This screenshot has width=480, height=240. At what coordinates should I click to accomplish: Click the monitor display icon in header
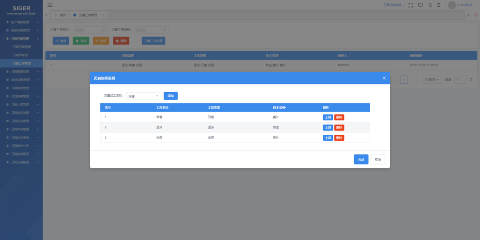[x=420, y=5]
